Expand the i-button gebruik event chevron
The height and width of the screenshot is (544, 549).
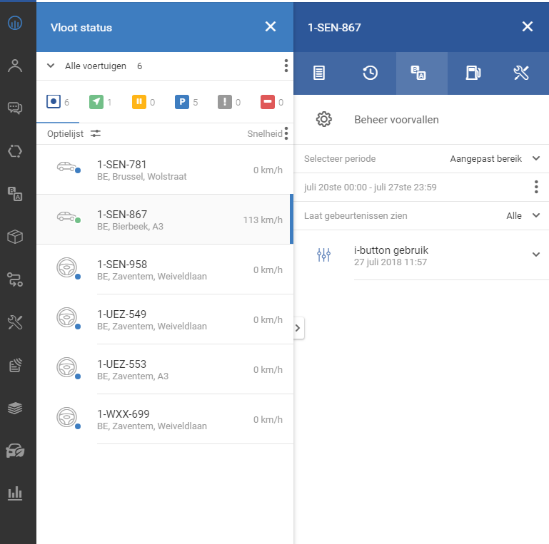click(535, 255)
